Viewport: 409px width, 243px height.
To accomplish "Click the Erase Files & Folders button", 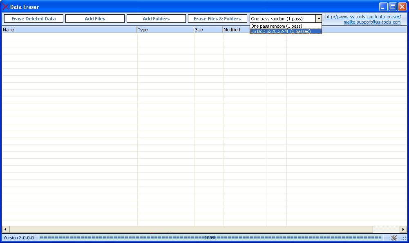I will click(x=217, y=18).
